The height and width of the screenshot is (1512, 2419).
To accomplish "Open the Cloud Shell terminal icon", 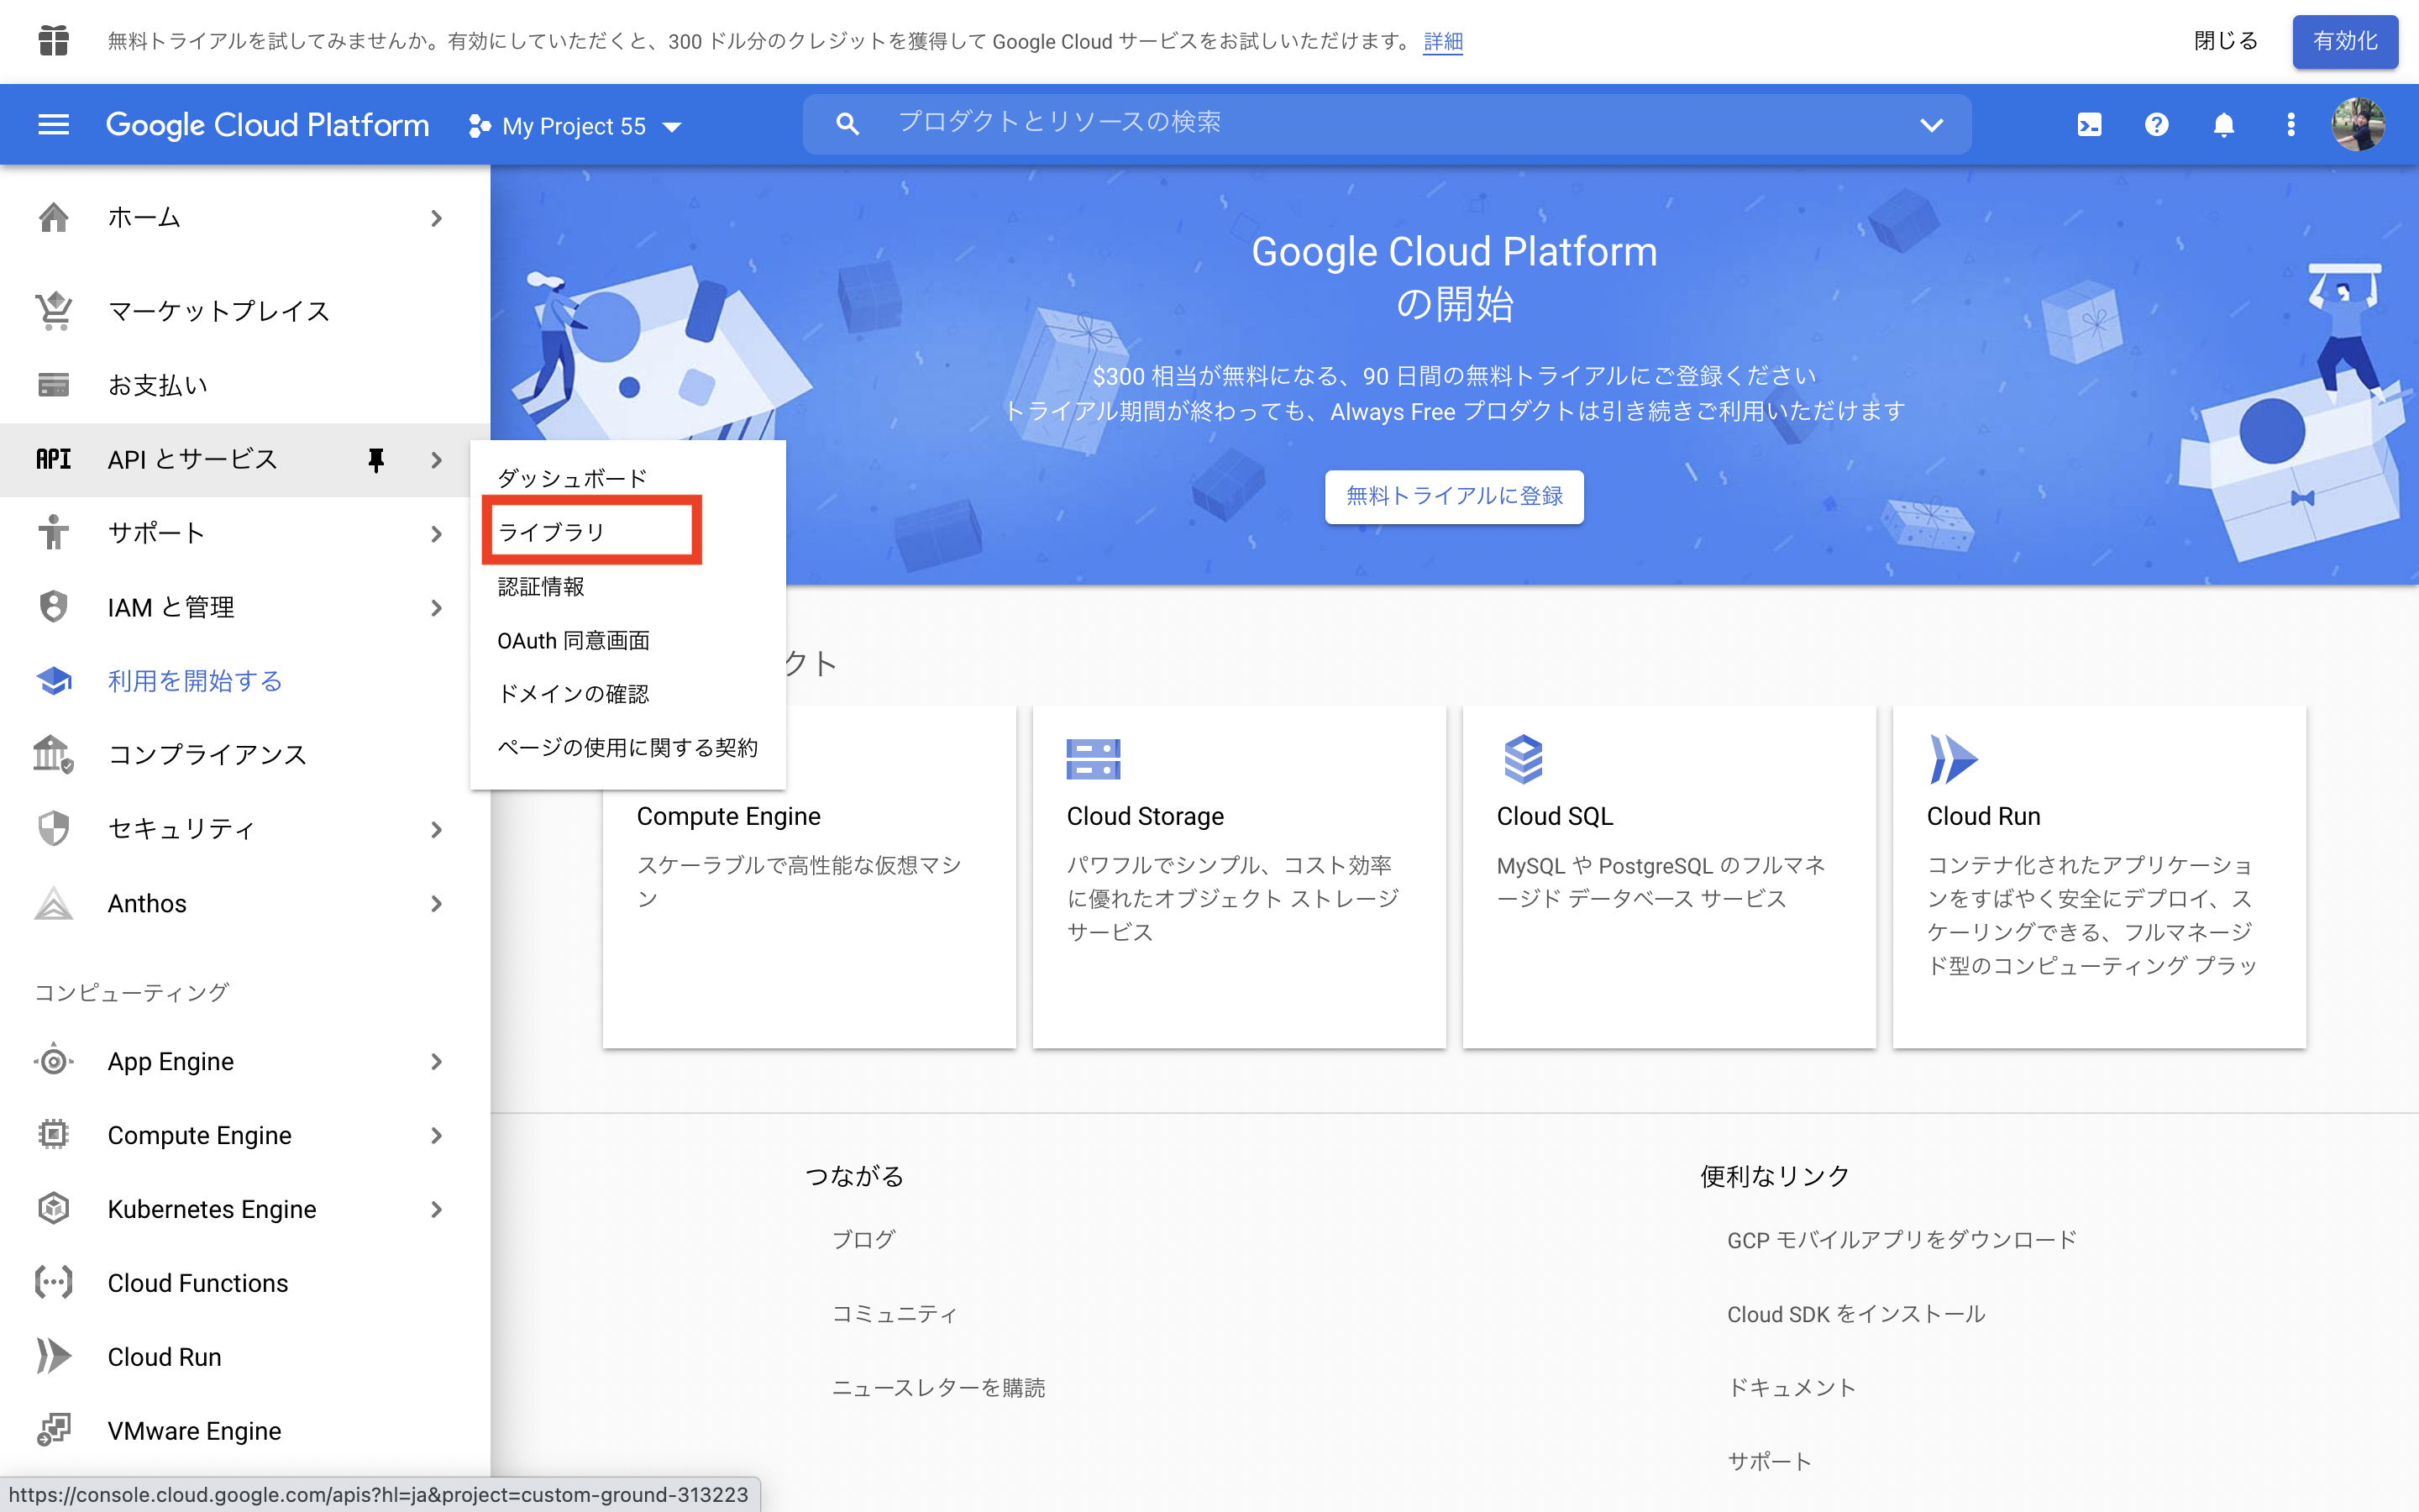I will coord(2089,124).
